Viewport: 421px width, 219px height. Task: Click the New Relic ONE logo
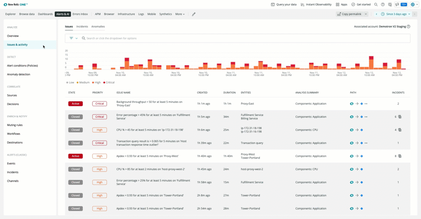(15, 4)
